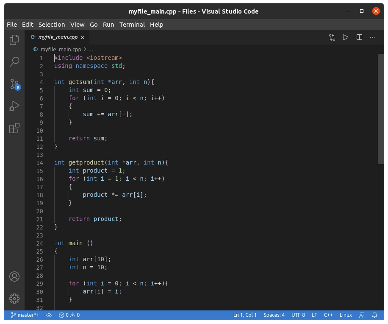Screen dimensions: 388x324
Task: Open the editor More Actions ellipsis
Action: pyautogui.click(x=373, y=37)
